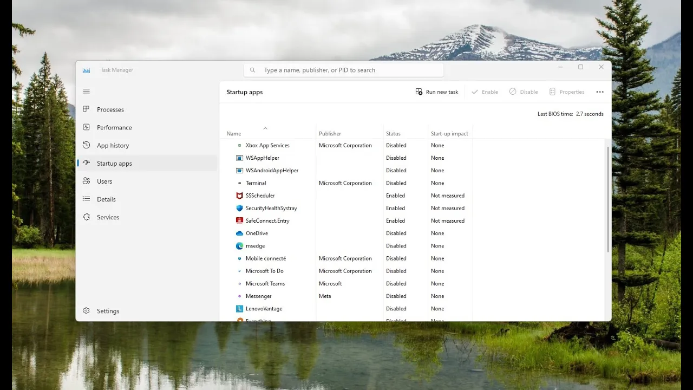The height and width of the screenshot is (390, 693).
Task: Click the Disabled status of WSAppHelper
Action: click(x=396, y=158)
